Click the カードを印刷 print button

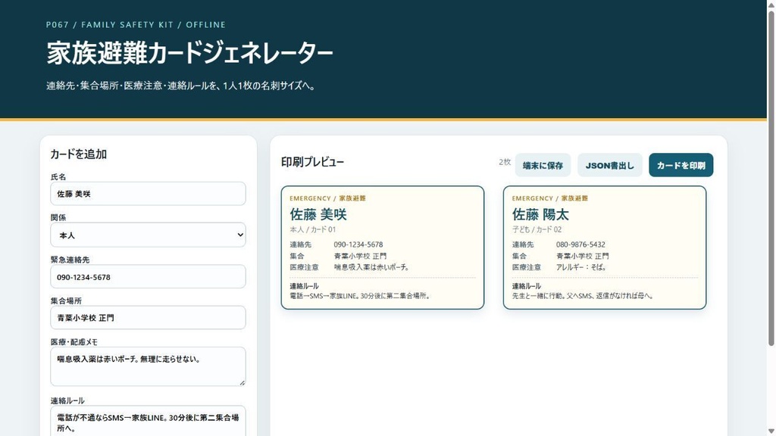[681, 165]
